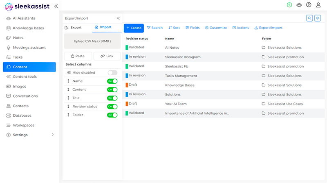Open the AI Notes row
327x183 pixels.
223,48
